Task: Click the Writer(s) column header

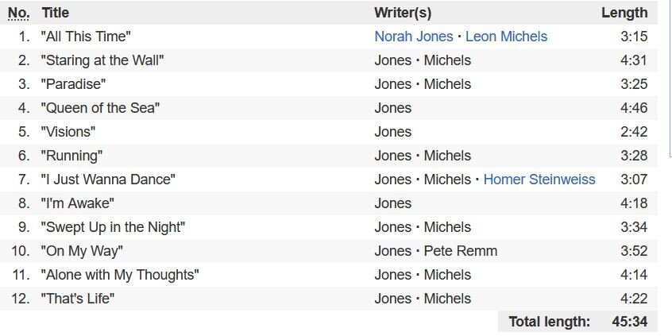Action: 403,13
